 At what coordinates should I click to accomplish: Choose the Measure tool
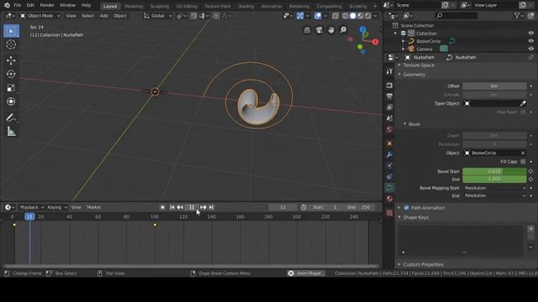[11, 132]
